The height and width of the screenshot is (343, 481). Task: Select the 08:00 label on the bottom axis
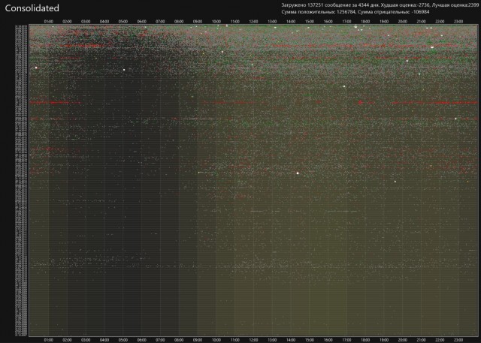point(179,340)
